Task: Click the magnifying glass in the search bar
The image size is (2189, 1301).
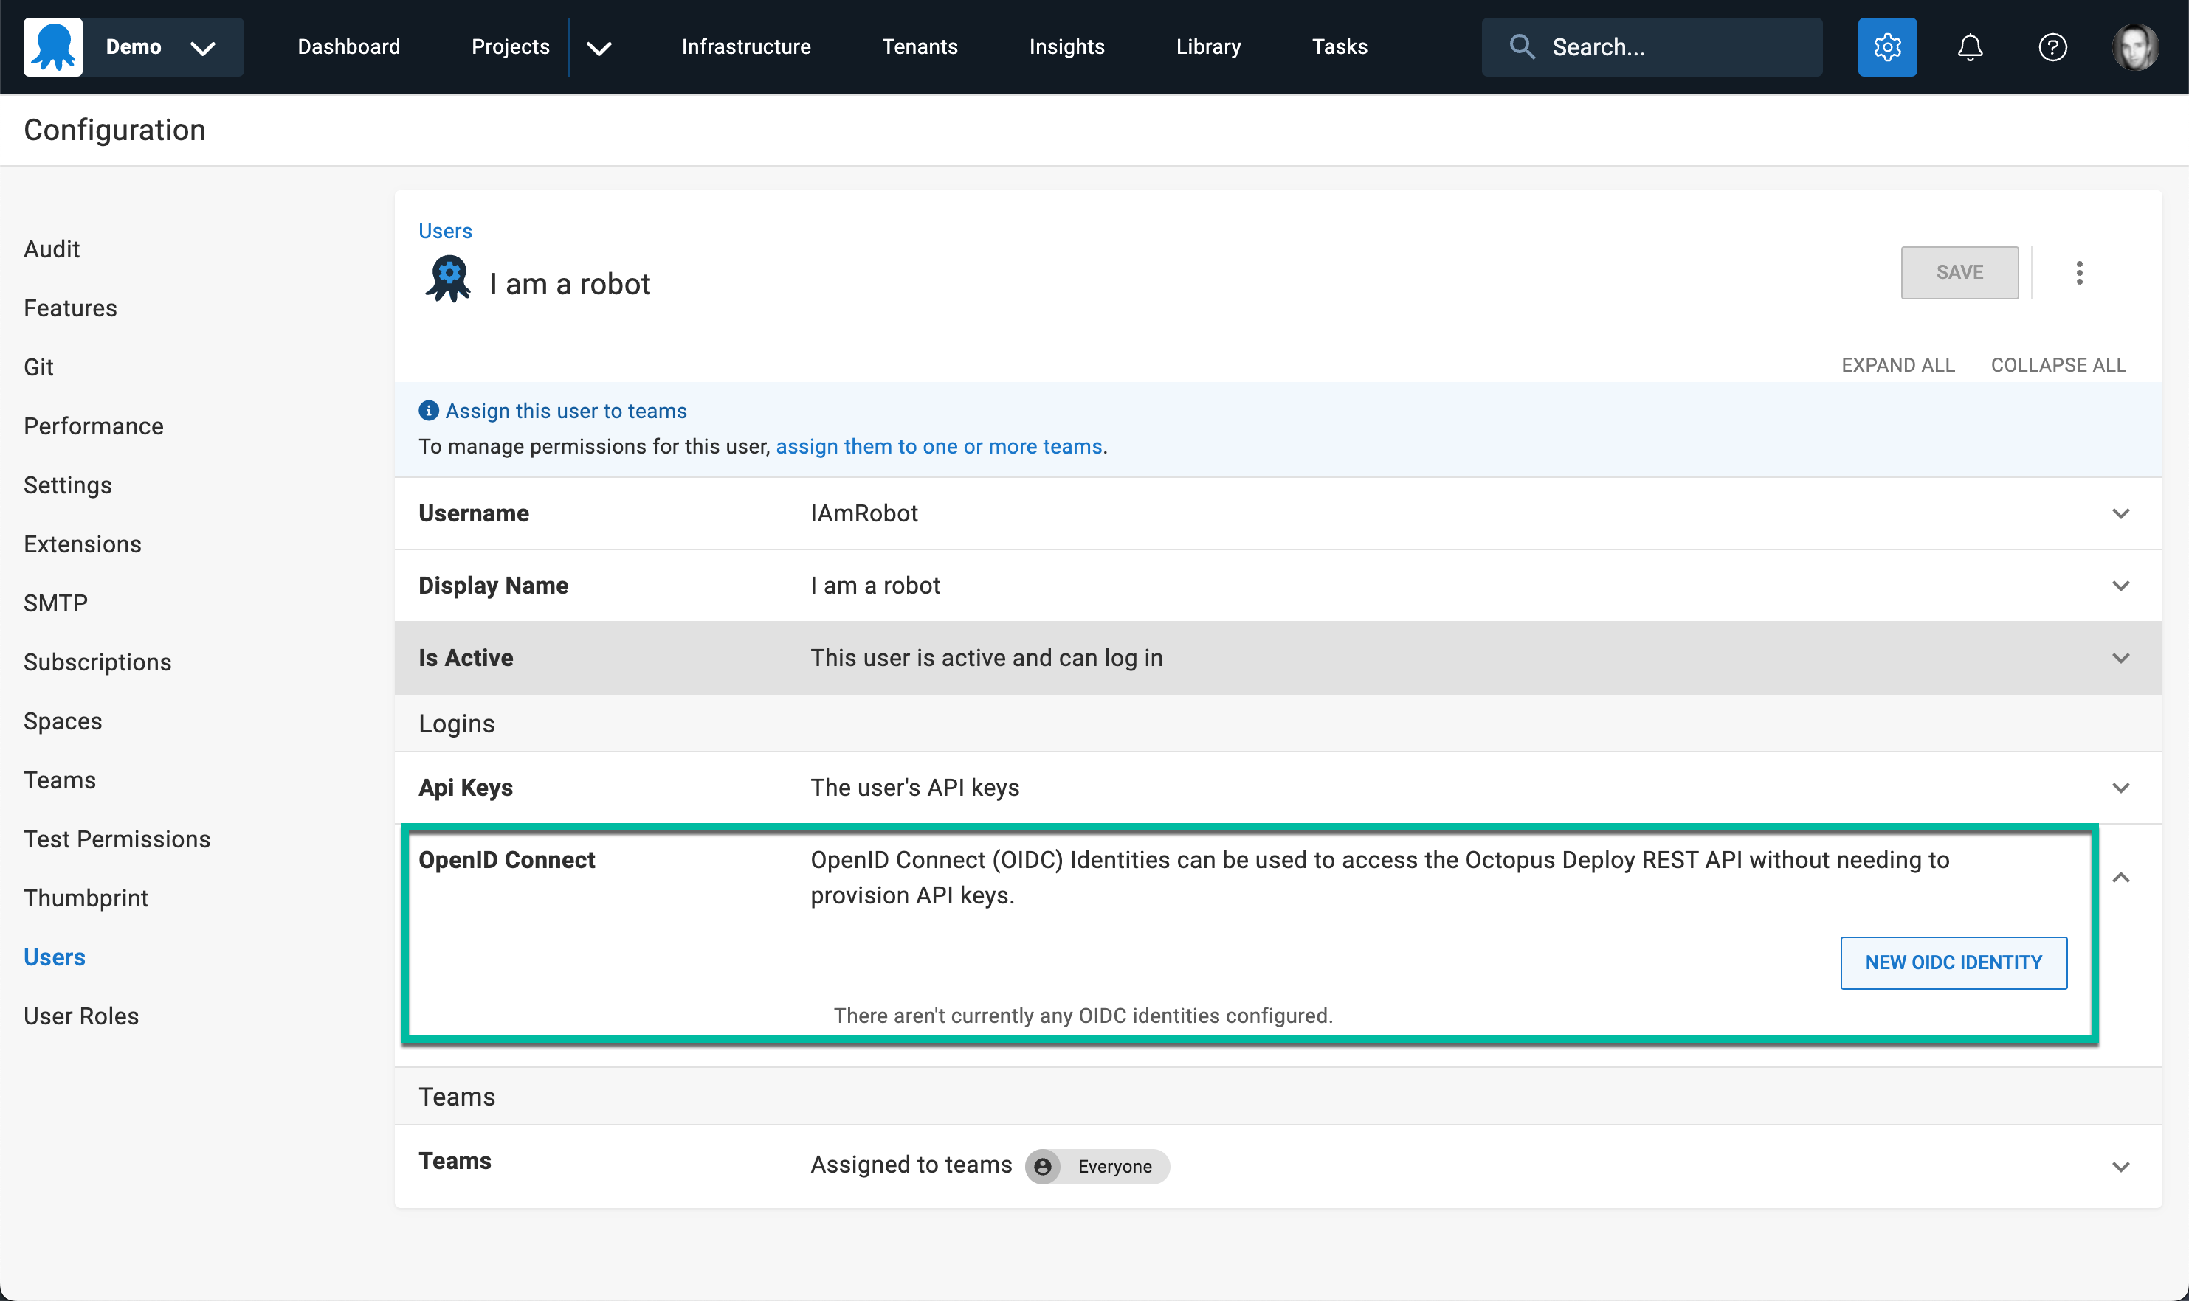Action: coord(1523,46)
